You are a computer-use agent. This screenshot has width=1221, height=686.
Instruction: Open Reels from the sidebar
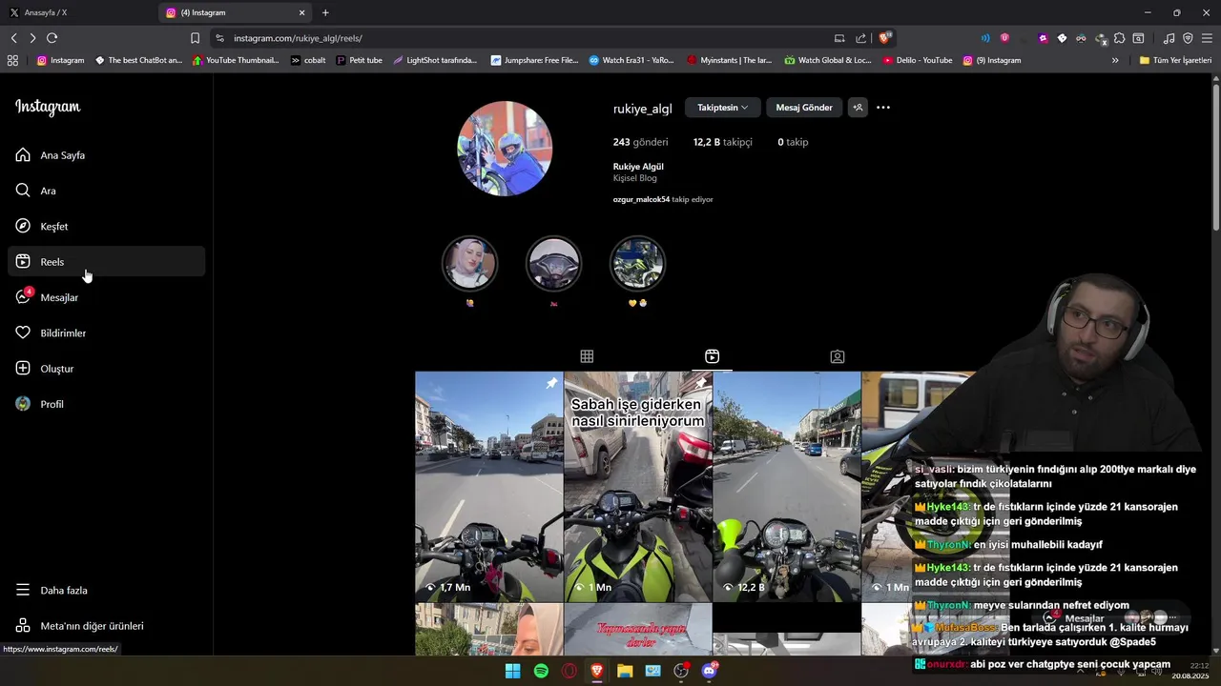[x=106, y=262]
